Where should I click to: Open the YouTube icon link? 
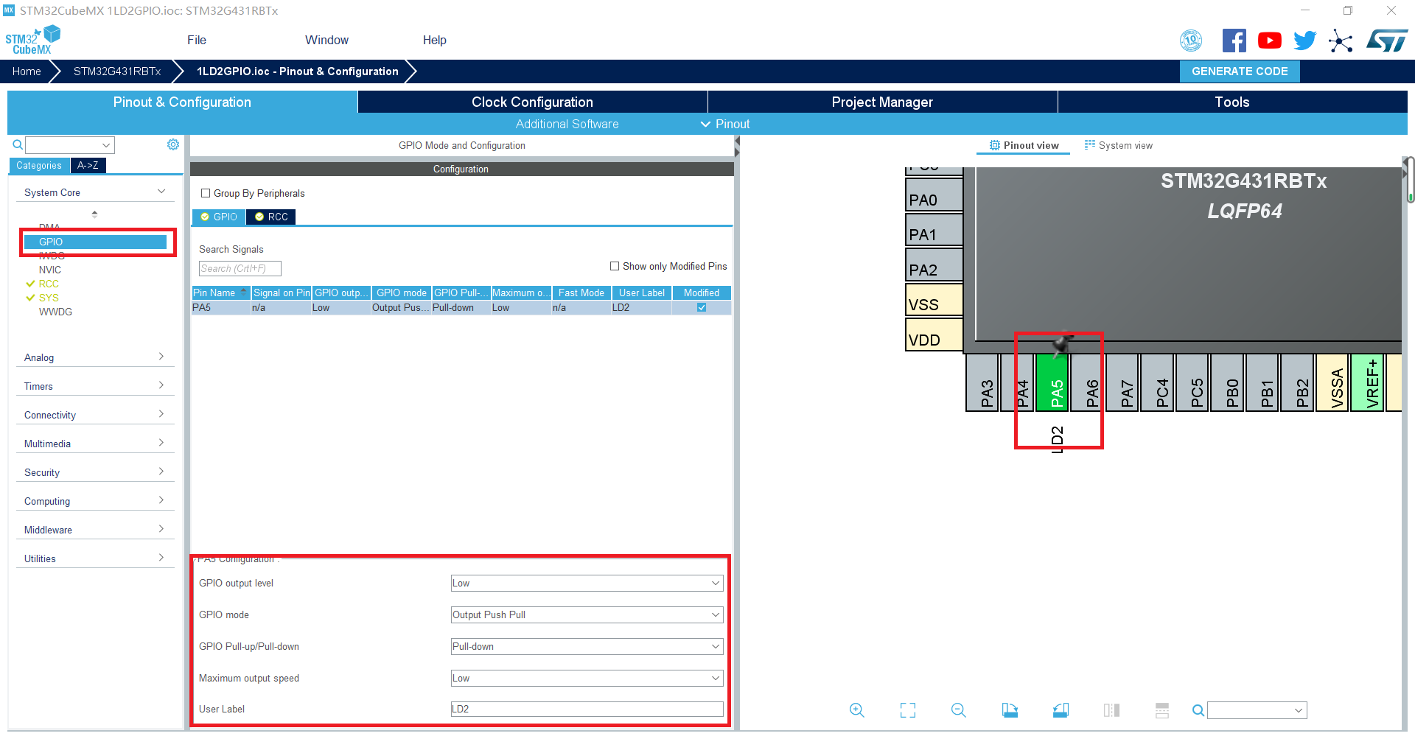(x=1269, y=41)
